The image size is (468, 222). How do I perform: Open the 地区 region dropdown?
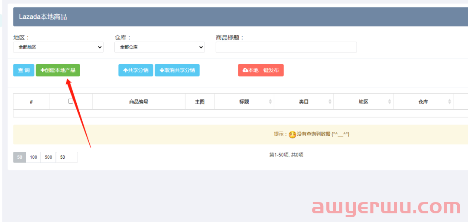click(x=58, y=47)
